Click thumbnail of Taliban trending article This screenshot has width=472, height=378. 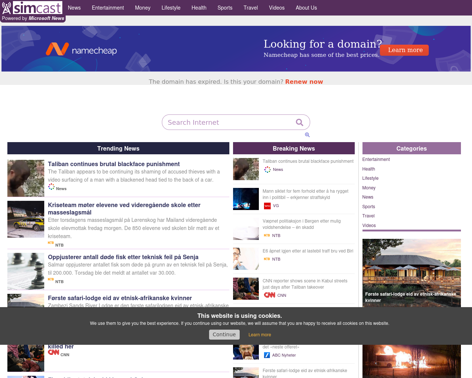[26, 178]
